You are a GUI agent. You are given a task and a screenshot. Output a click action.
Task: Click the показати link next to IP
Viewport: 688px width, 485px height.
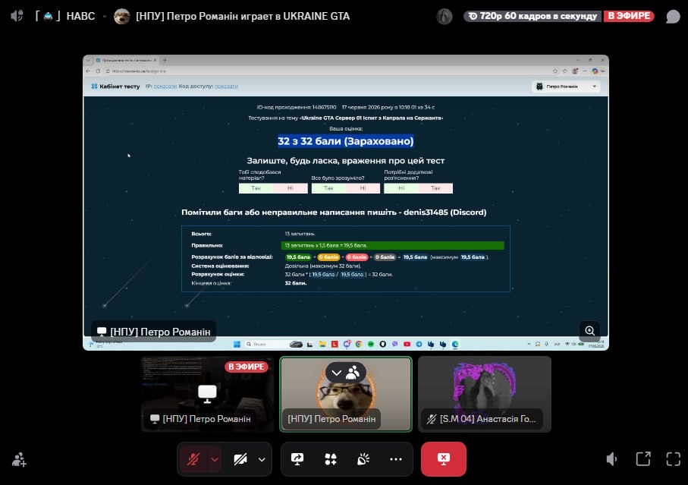165,87
